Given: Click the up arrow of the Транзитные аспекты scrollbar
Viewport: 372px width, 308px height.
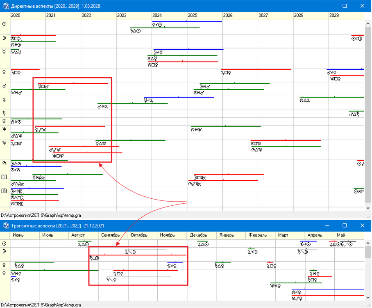Looking at the screenshot, I should (368, 243).
